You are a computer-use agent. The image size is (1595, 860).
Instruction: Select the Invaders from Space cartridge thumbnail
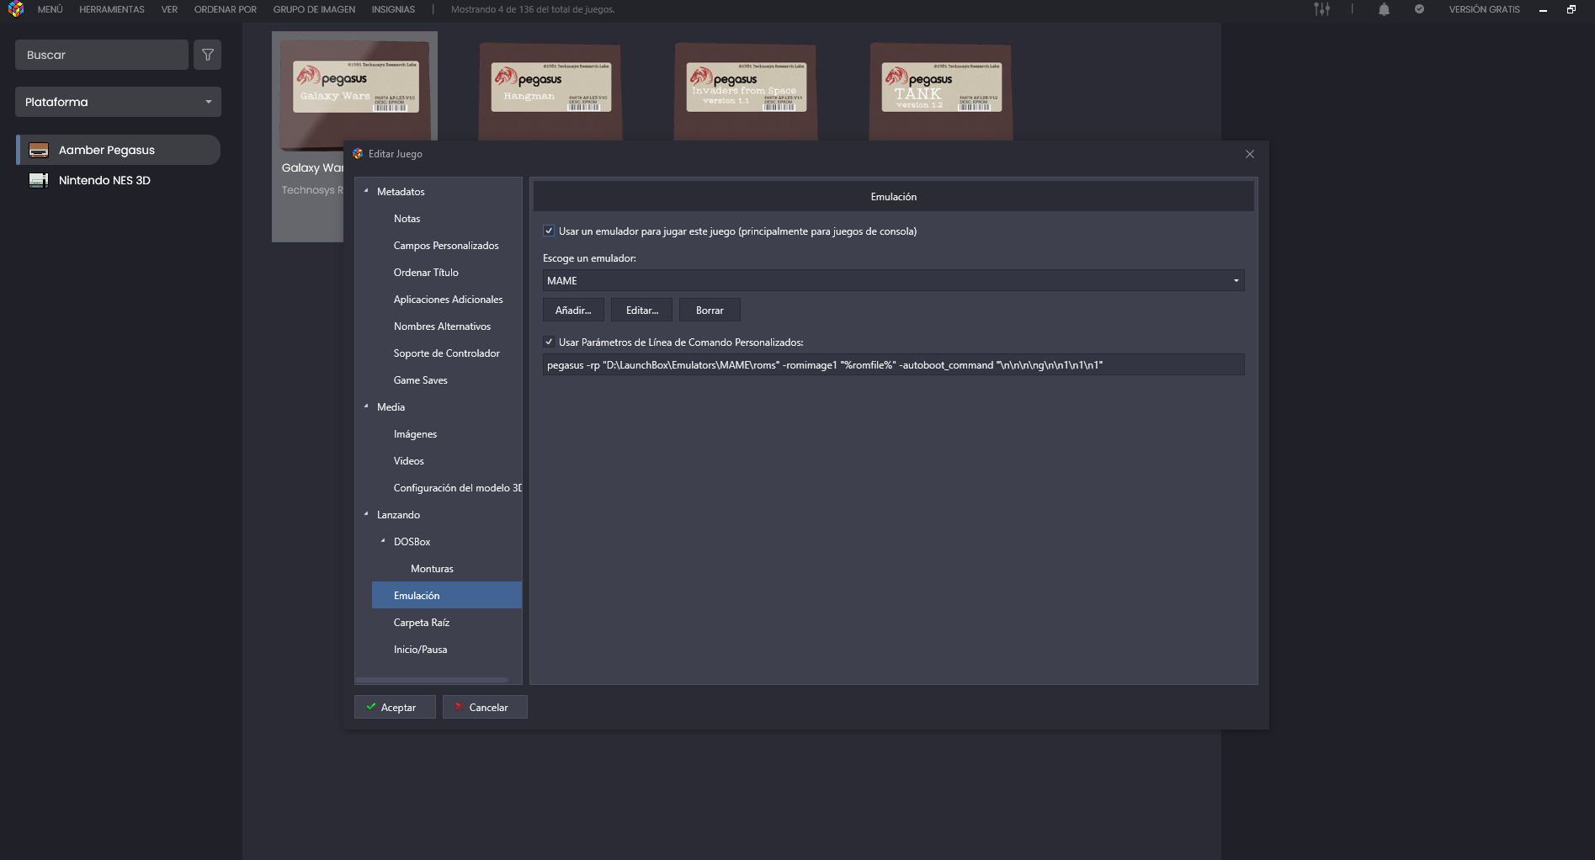click(746, 91)
